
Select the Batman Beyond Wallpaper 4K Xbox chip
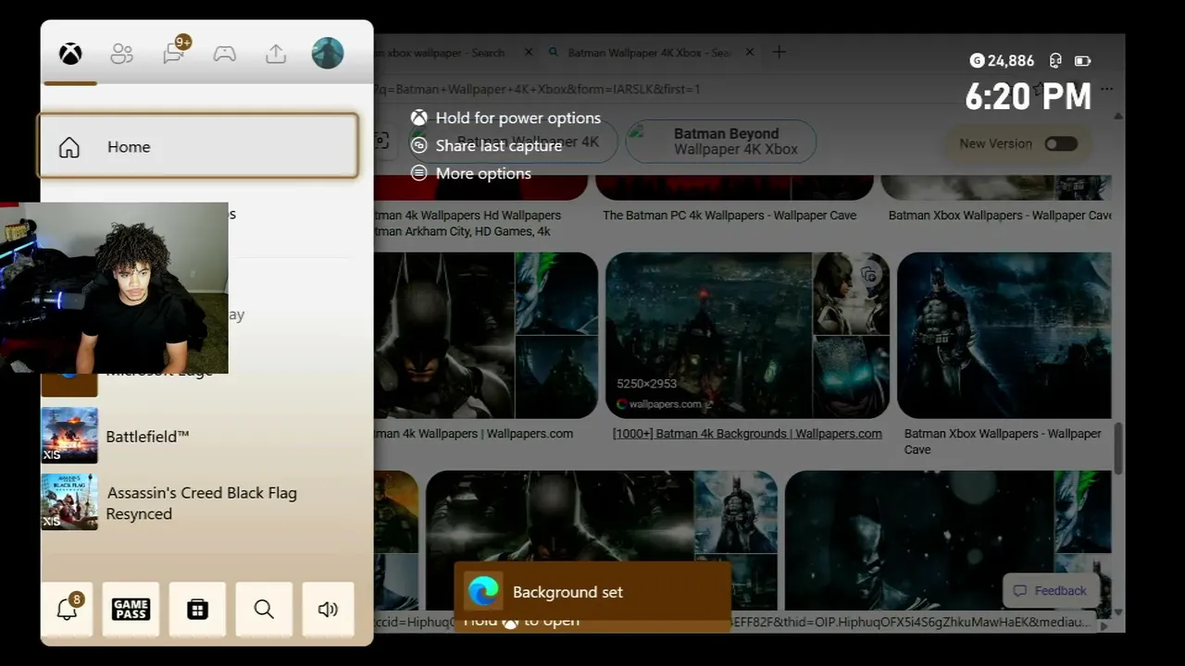pos(722,142)
